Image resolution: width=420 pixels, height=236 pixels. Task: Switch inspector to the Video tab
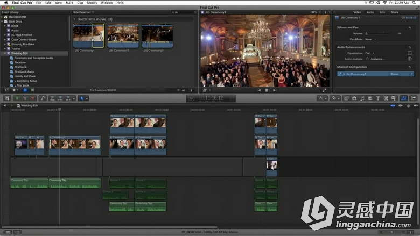pyautogui.click(x=357, y=12)
